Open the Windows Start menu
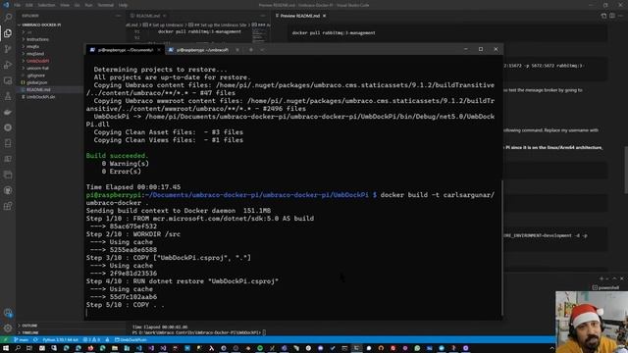The width and height of the screenshot is (628, 353). point(6,348)
